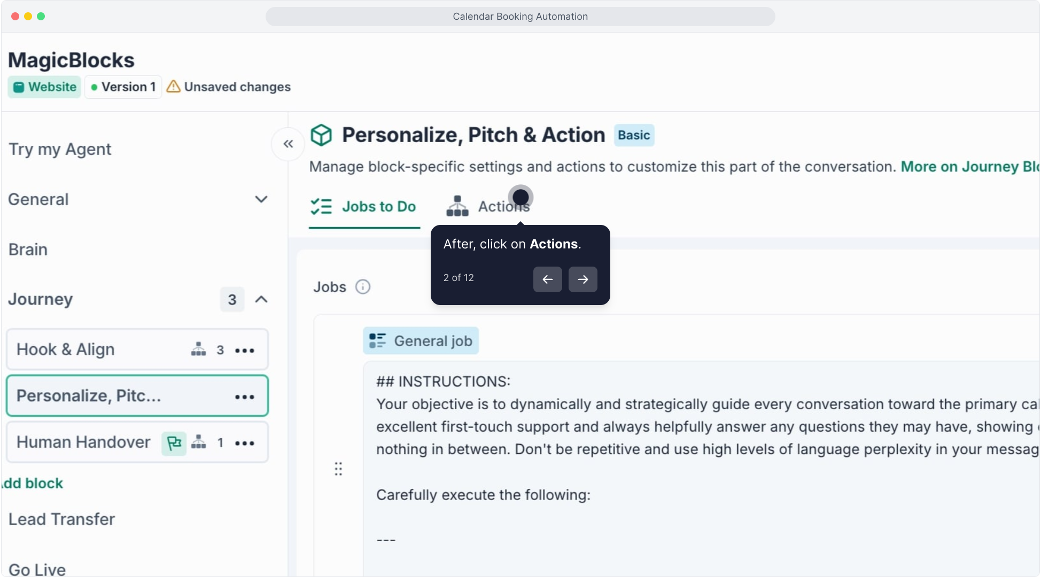This screenshot has height=577, width=1041.
Task: Click the Add block link
Action: click(x=33, y=484)
